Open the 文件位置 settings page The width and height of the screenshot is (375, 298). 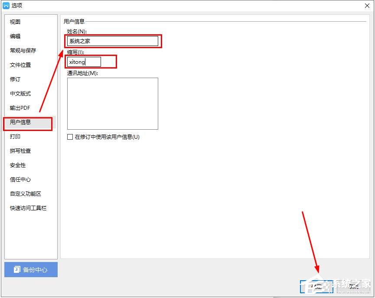(x=20, y=65)
